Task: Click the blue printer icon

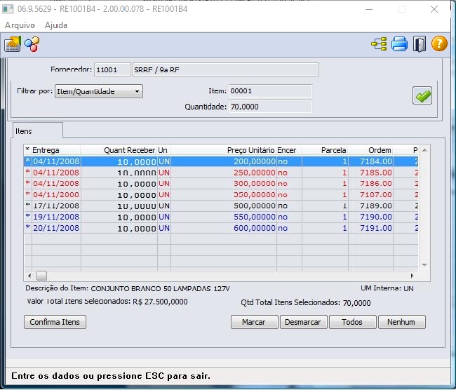Action: point(399,44)
